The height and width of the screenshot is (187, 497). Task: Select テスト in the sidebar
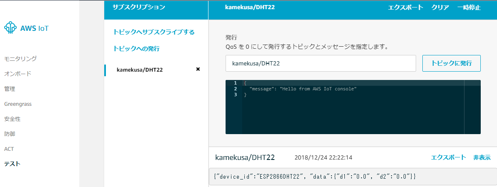tap(13, 164)
